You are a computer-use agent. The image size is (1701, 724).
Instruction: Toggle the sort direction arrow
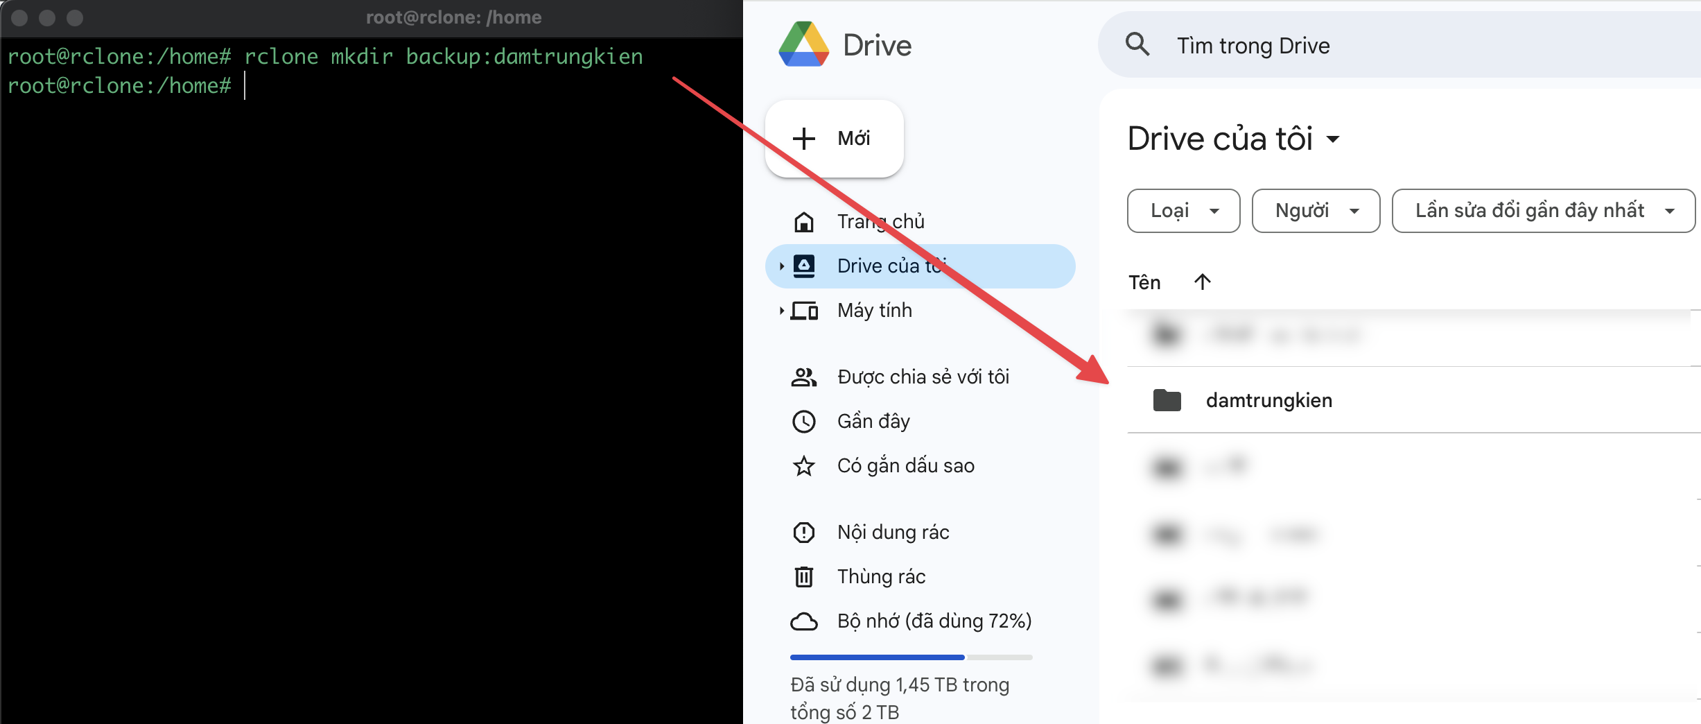pos(1203,282)
